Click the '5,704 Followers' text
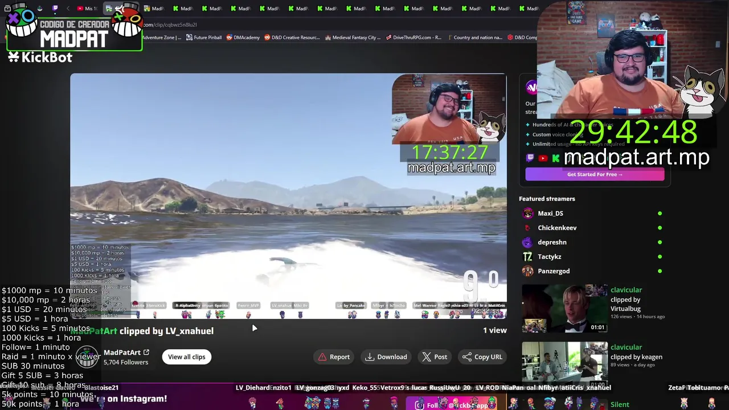This screenshot has width=729, height=410. coord(126,362)
